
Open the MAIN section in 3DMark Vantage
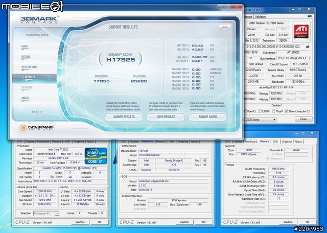[25, 46]
